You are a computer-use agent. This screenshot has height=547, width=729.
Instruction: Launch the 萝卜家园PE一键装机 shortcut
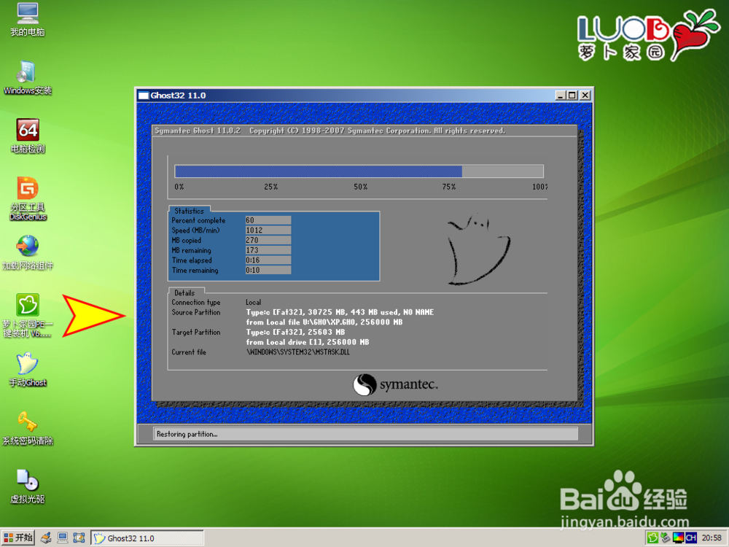point(27,306)
